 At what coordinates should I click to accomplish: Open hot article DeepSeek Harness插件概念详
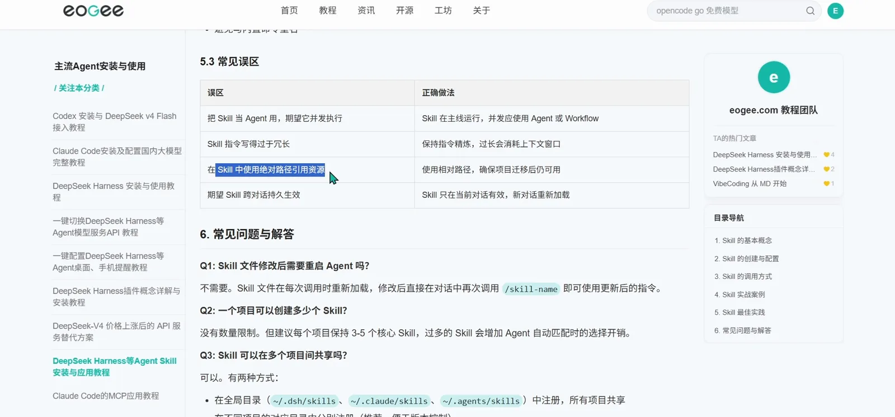tap(764, 169)
